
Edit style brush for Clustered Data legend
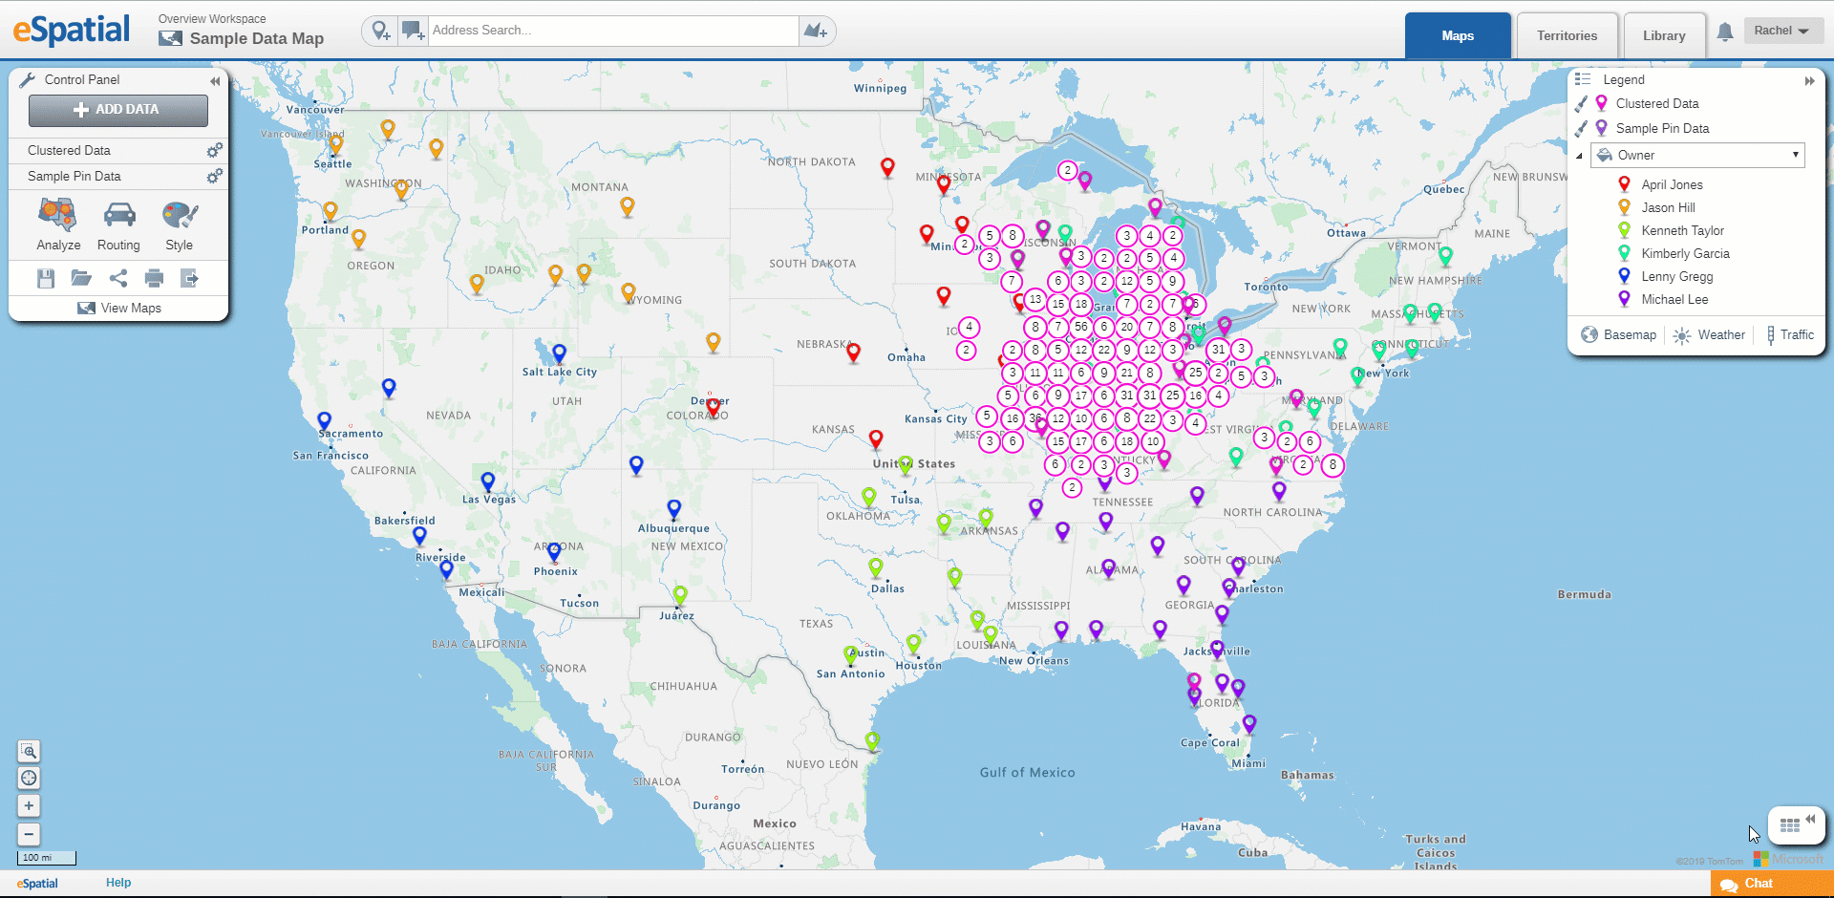point(1581,103)
